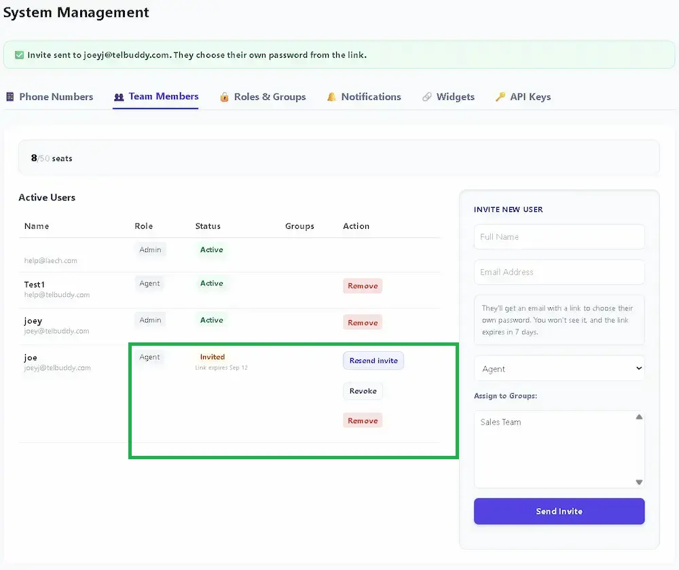Click the Send Invite button
The image size is (679, 570).
click(x=559, y=511)
